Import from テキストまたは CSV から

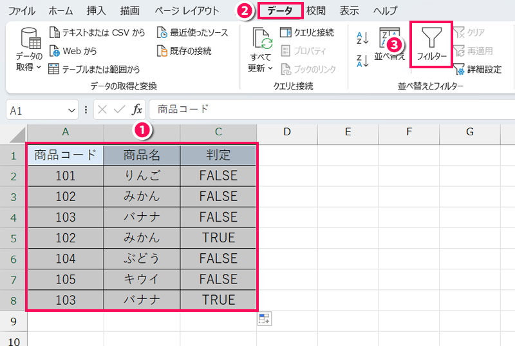(97, 32)
